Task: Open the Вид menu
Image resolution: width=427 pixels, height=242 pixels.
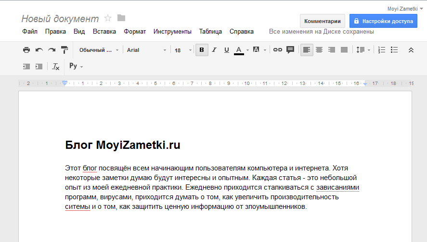Action: pos(79,32)
